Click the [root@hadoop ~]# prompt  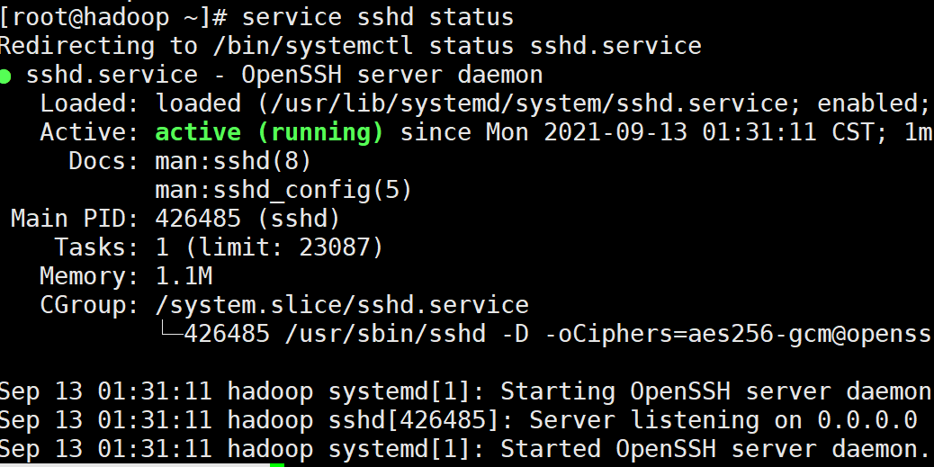click(113, 17)
